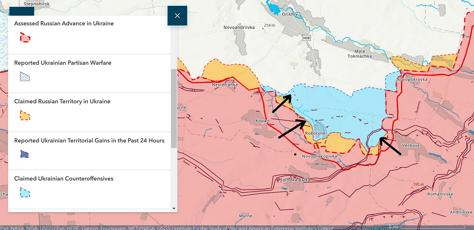Image resolution: width=474 pixels, height=230 pixels.
Task: Click the Assessed Russian Advance legend symbol
Action: click(25, 38)
